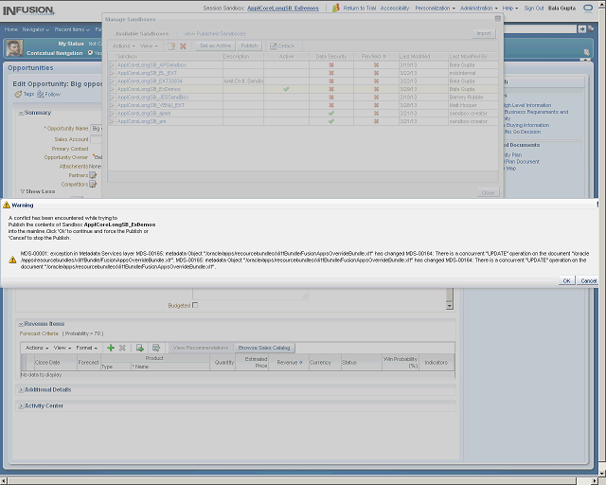606x485 pixels.
Task: Cancel the sandbox publish warning
Action: pos(588,280)
